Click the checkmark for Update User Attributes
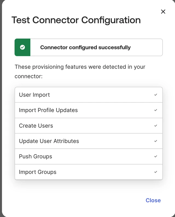The width and height of the screenshot is (175, 217). [156, 141]
